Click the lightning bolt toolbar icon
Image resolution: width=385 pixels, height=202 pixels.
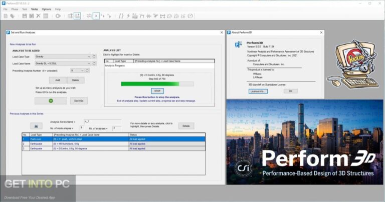(128, 16)
